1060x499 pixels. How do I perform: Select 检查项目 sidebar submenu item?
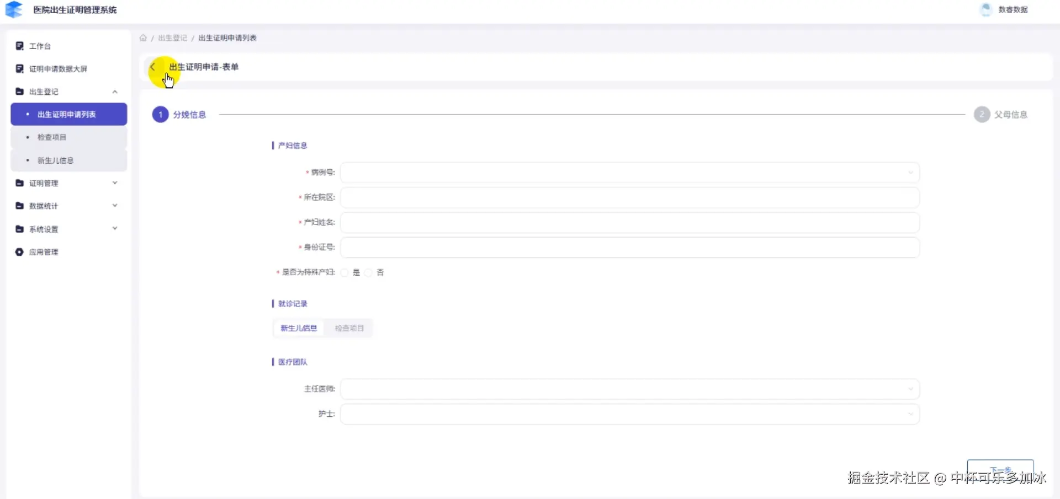pyautogui.click(x=68, y=137)
